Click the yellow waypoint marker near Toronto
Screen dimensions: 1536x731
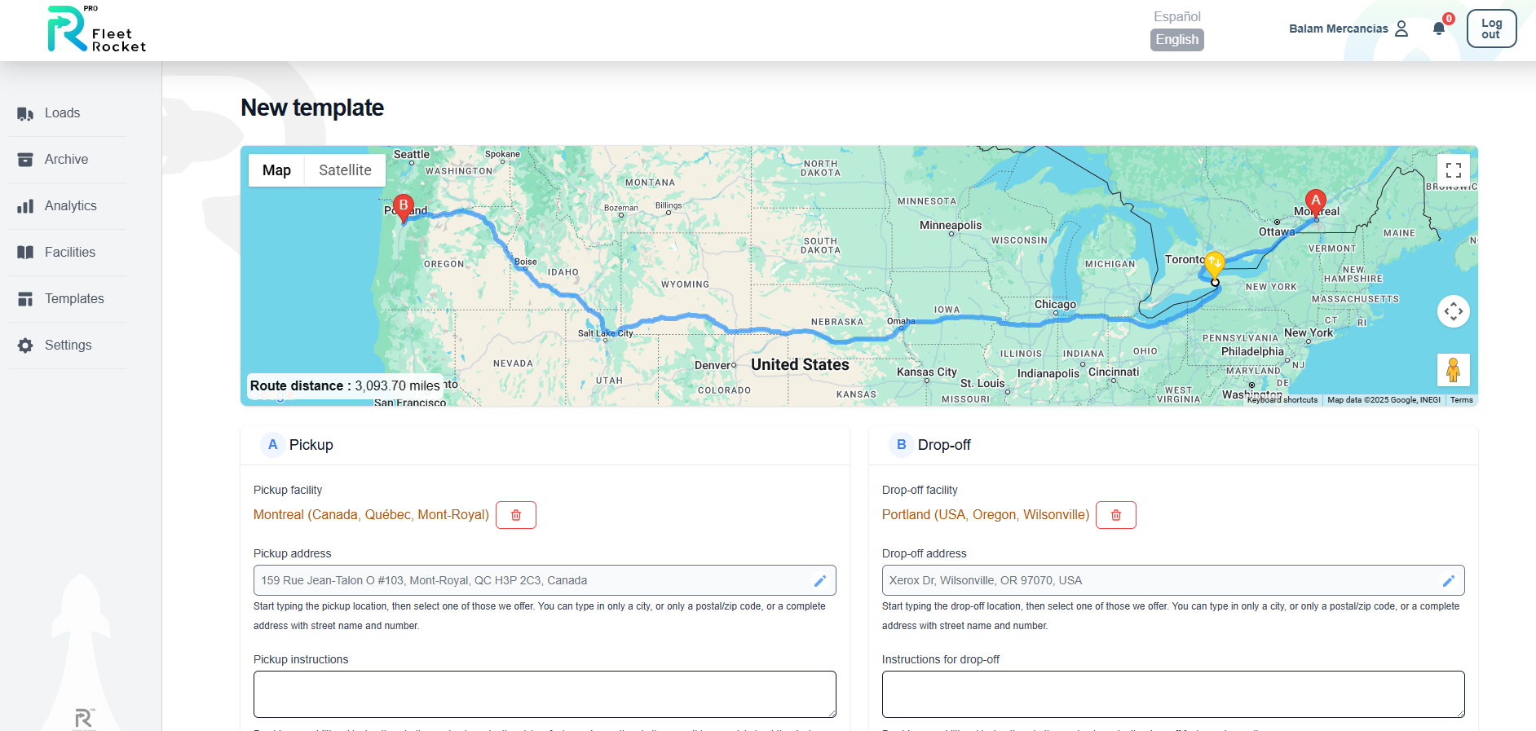pyautogui.click(x=1215, y=264)
